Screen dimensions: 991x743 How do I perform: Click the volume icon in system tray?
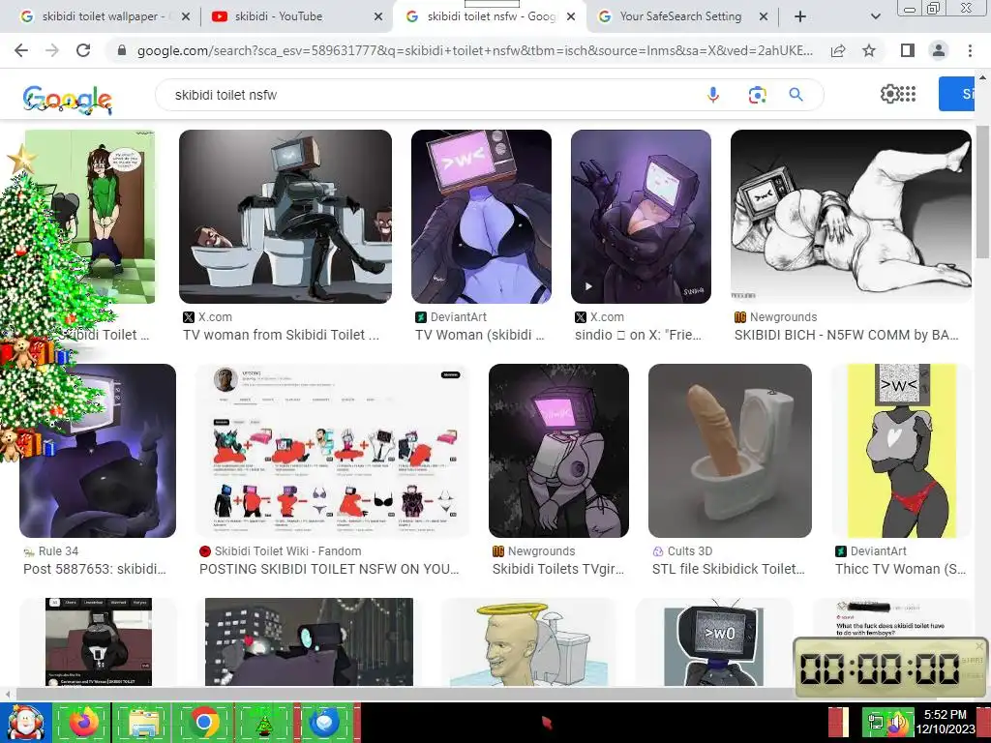[x=897, y=724]
